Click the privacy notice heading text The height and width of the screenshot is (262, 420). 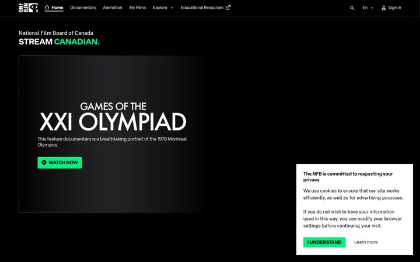(x=348, y=177)
